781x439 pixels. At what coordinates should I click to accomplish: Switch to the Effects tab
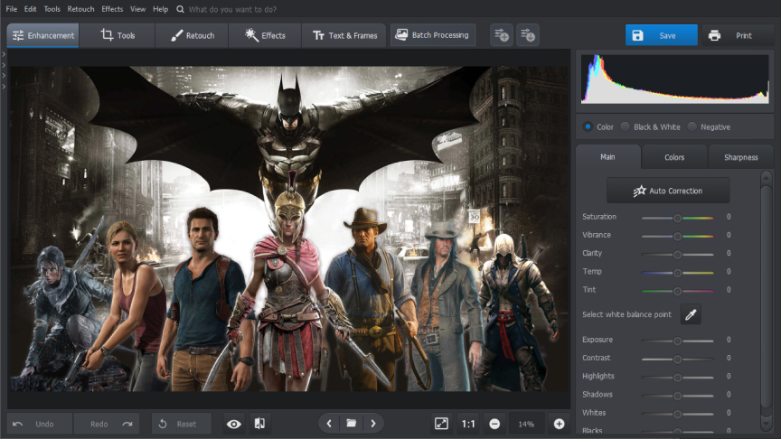[x=265, y=35]
